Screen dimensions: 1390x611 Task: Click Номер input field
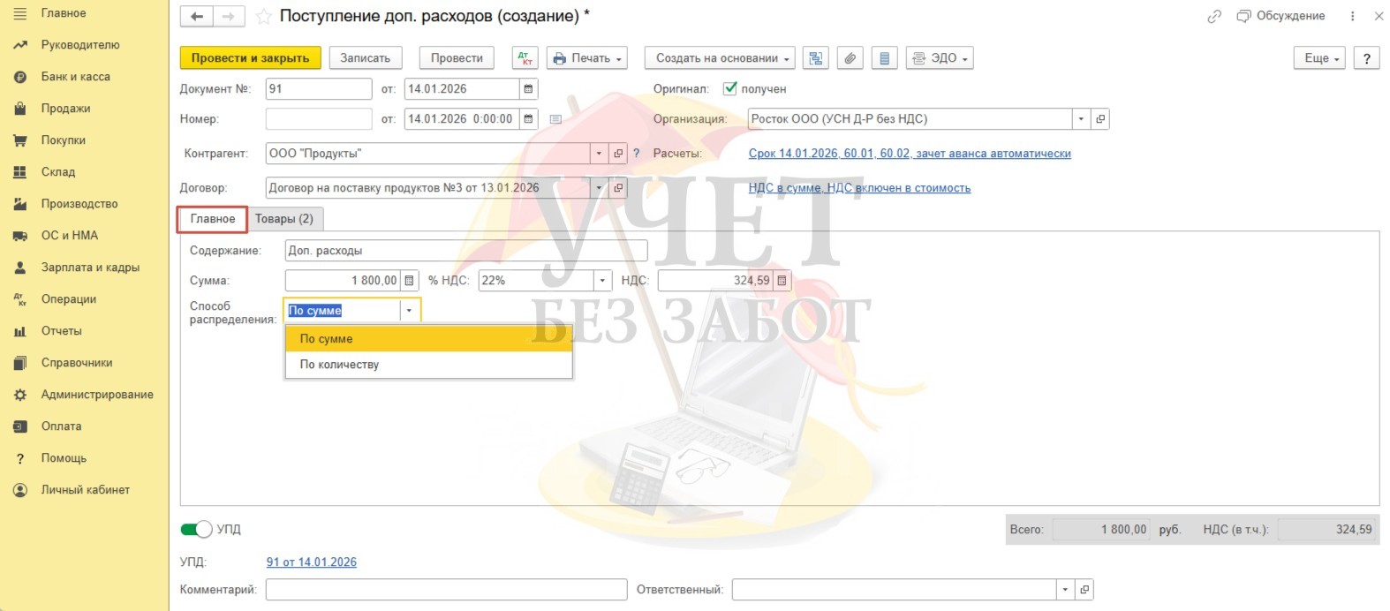(x=319, y=119)
